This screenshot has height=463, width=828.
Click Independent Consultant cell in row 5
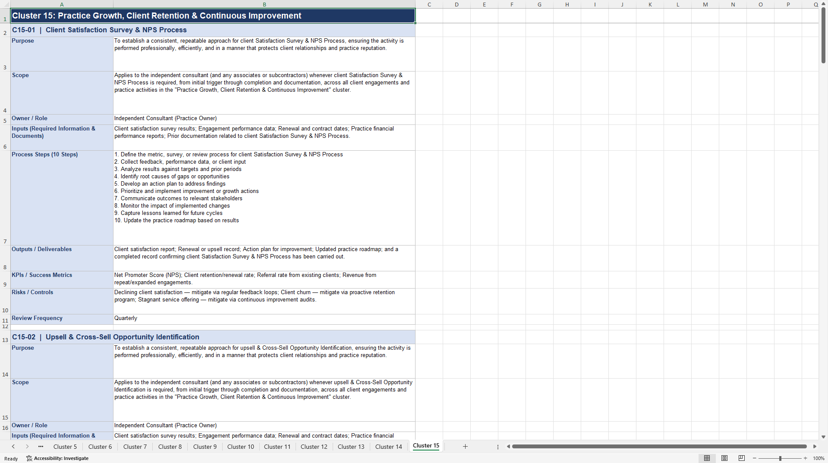point(264,119)
